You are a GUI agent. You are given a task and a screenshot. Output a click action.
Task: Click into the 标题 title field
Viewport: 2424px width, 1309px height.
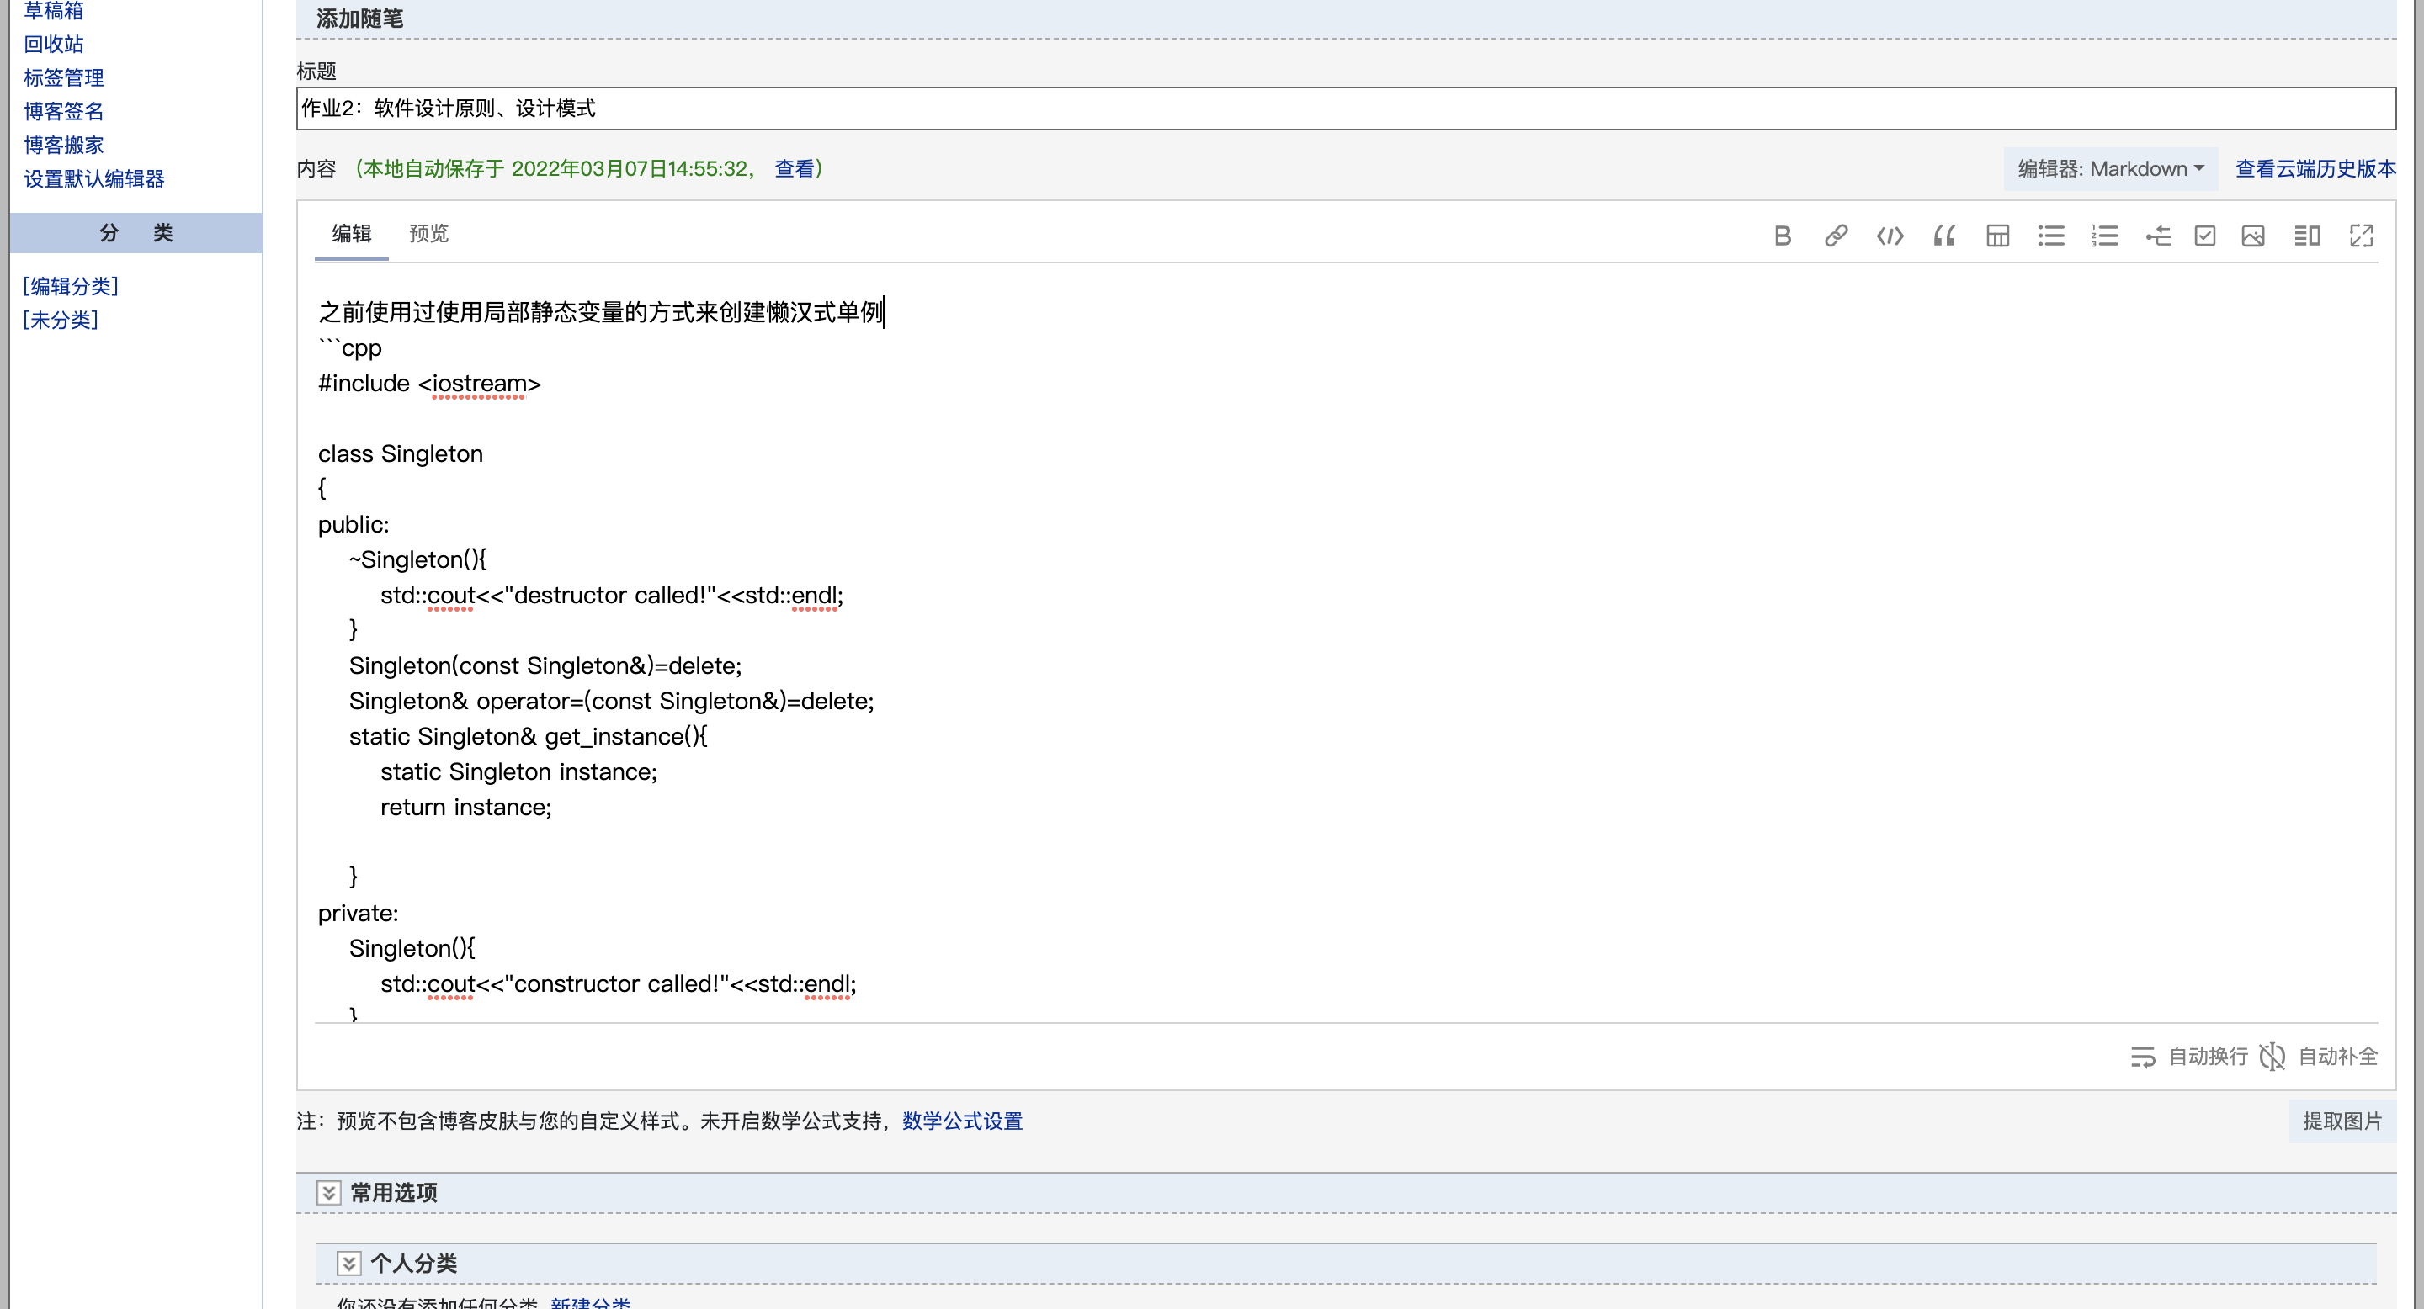click(1345, 109)
